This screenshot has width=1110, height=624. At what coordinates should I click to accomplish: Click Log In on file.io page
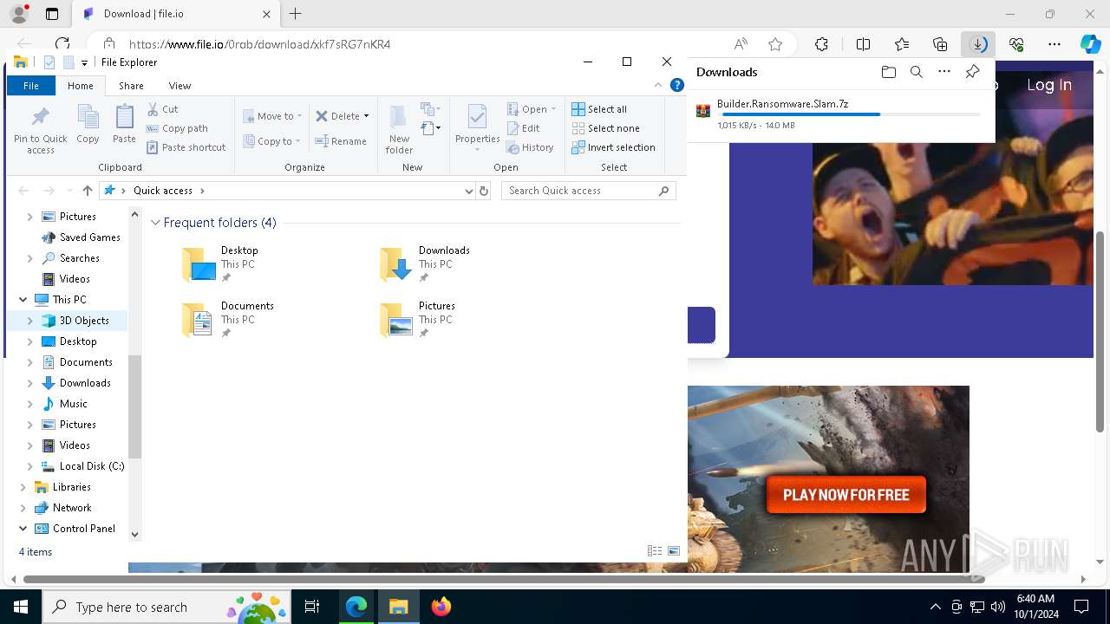tap(1049, 85)
